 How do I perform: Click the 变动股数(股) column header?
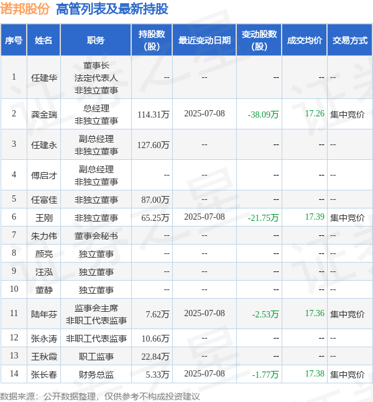[x=259, y=40]
